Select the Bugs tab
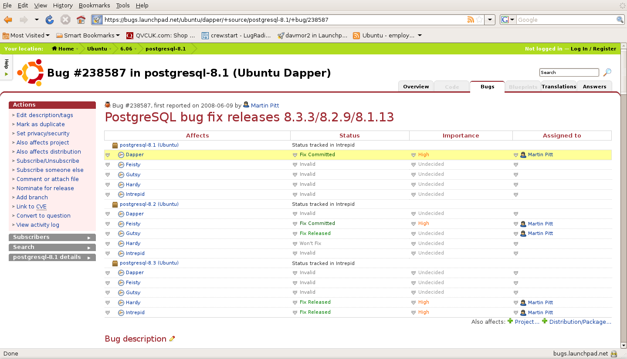Image resolution: width=627 pixels, height=359 pixels. pos(488,87)
